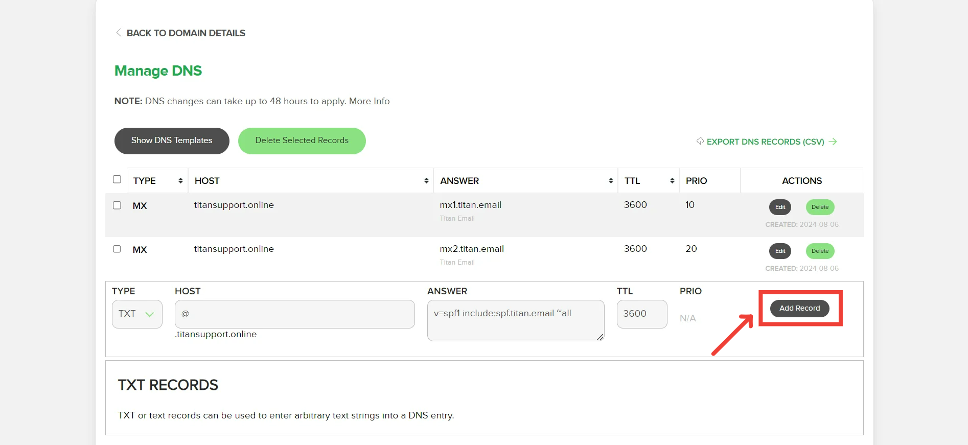Click the back chevron arrow icon
968x445 pixels.
pos(119,33)
